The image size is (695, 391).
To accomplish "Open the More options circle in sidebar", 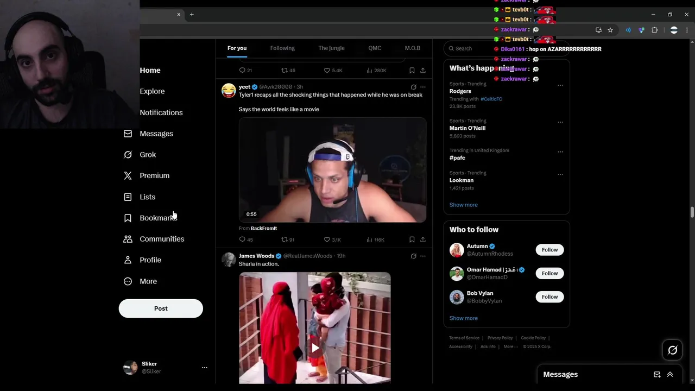I will 128,281.
